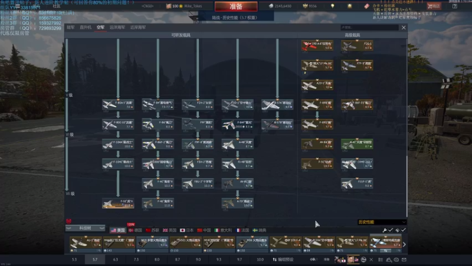
Task: Pick the 5.3 battle rating preset
Action: [x=74, y=259]
